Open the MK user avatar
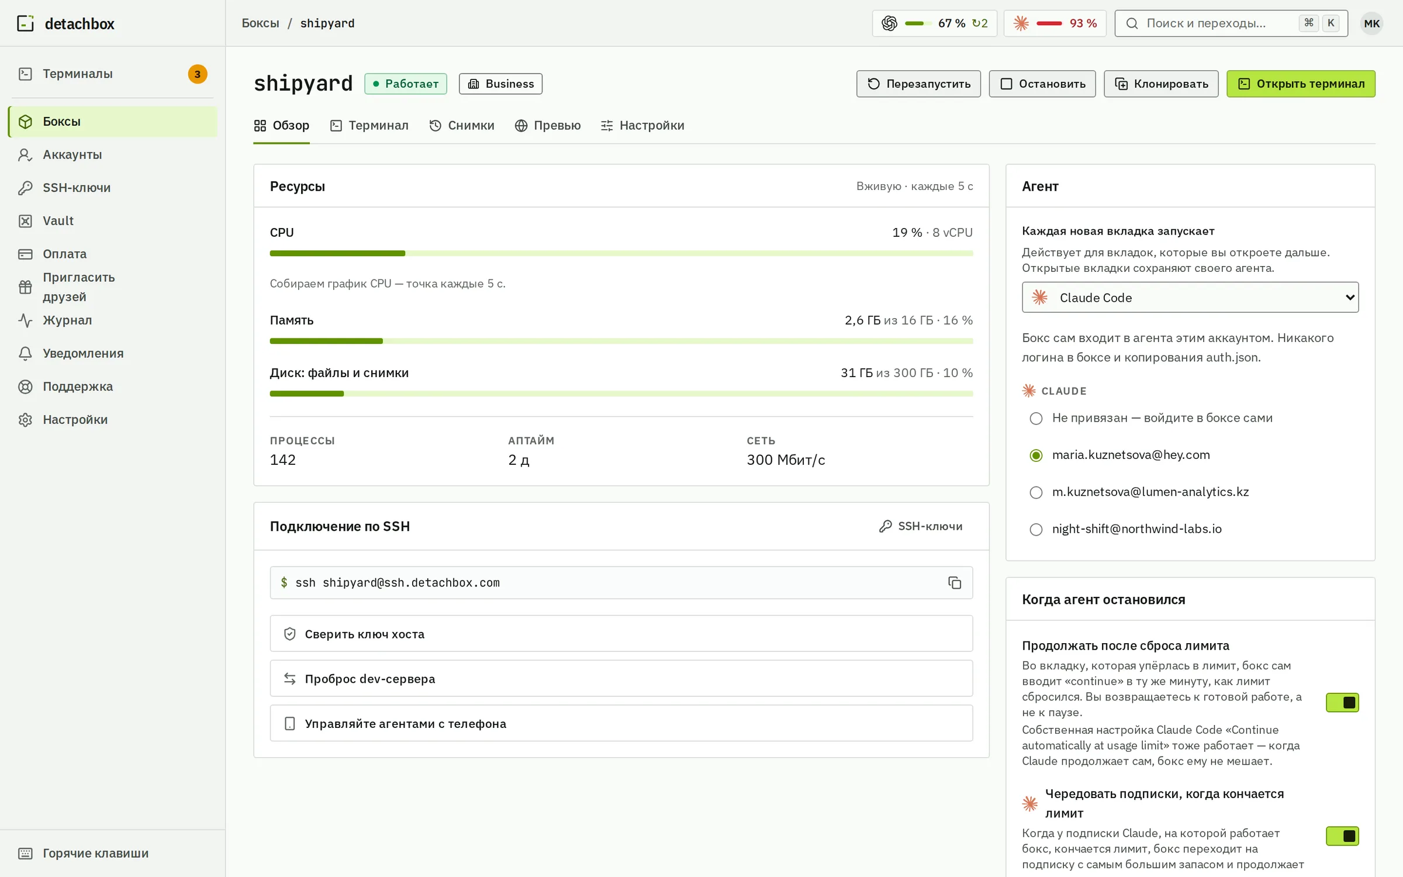 [x=1371, y=23]
